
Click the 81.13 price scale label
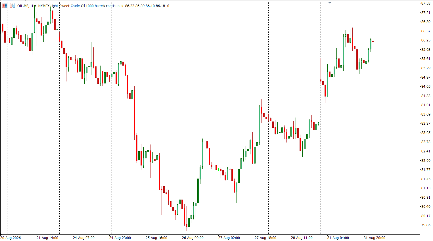pos(426,188)
